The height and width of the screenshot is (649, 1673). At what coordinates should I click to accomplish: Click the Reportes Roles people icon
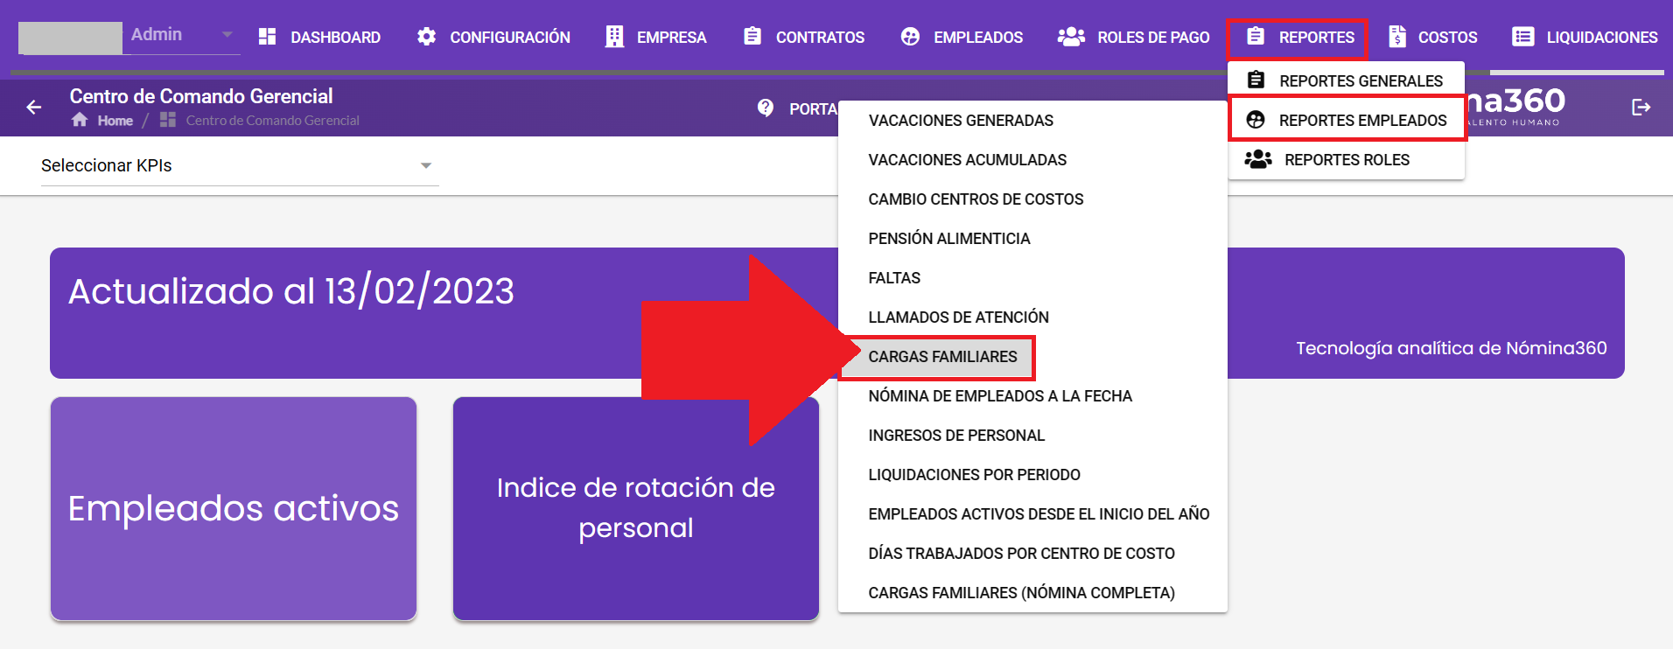pos(1258,159)
